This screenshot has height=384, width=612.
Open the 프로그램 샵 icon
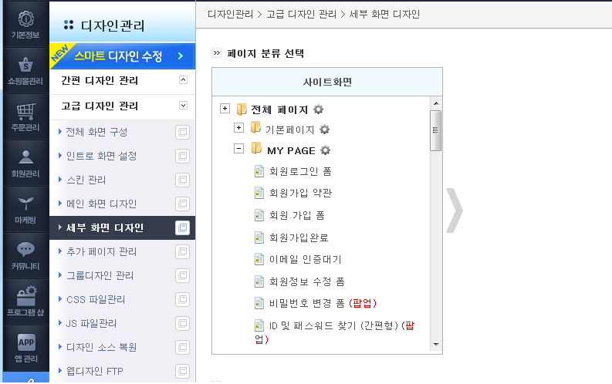[x=25, y=296]
